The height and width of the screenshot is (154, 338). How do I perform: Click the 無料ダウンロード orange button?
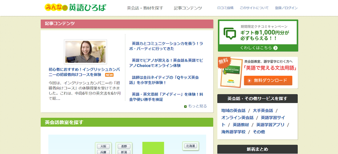268,80
